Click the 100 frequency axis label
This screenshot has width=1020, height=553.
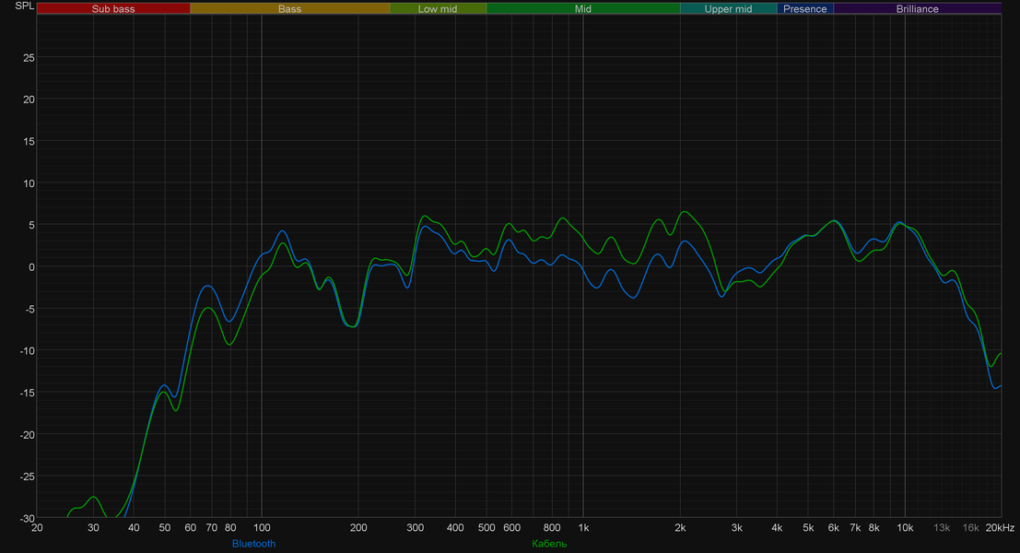pos(262,527)
